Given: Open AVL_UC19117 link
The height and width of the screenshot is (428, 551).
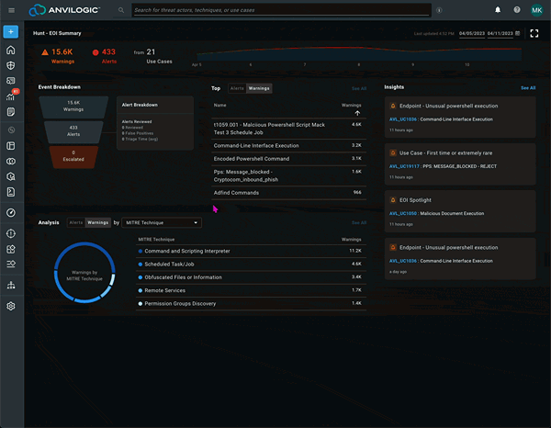Looking at the screenshot, I should click(x=404, y=166).
